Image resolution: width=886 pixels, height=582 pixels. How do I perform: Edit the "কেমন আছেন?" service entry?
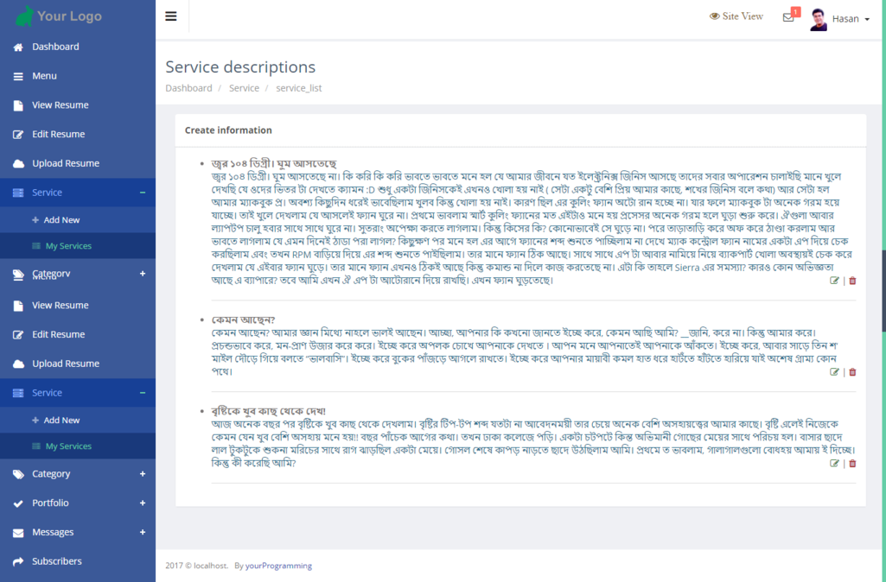(x=834, y=372)
